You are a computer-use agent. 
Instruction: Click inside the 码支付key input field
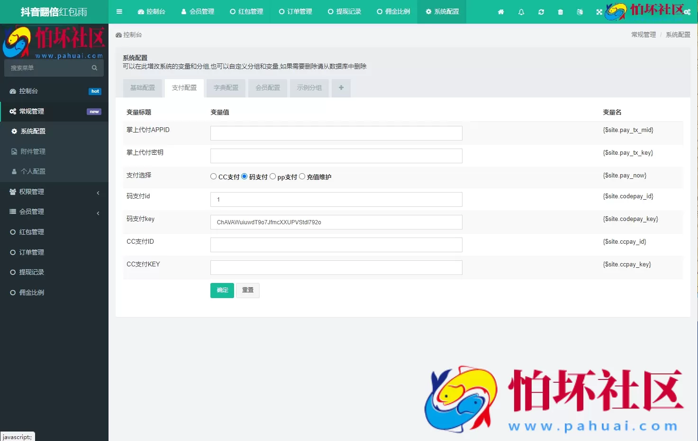point(336,222)
